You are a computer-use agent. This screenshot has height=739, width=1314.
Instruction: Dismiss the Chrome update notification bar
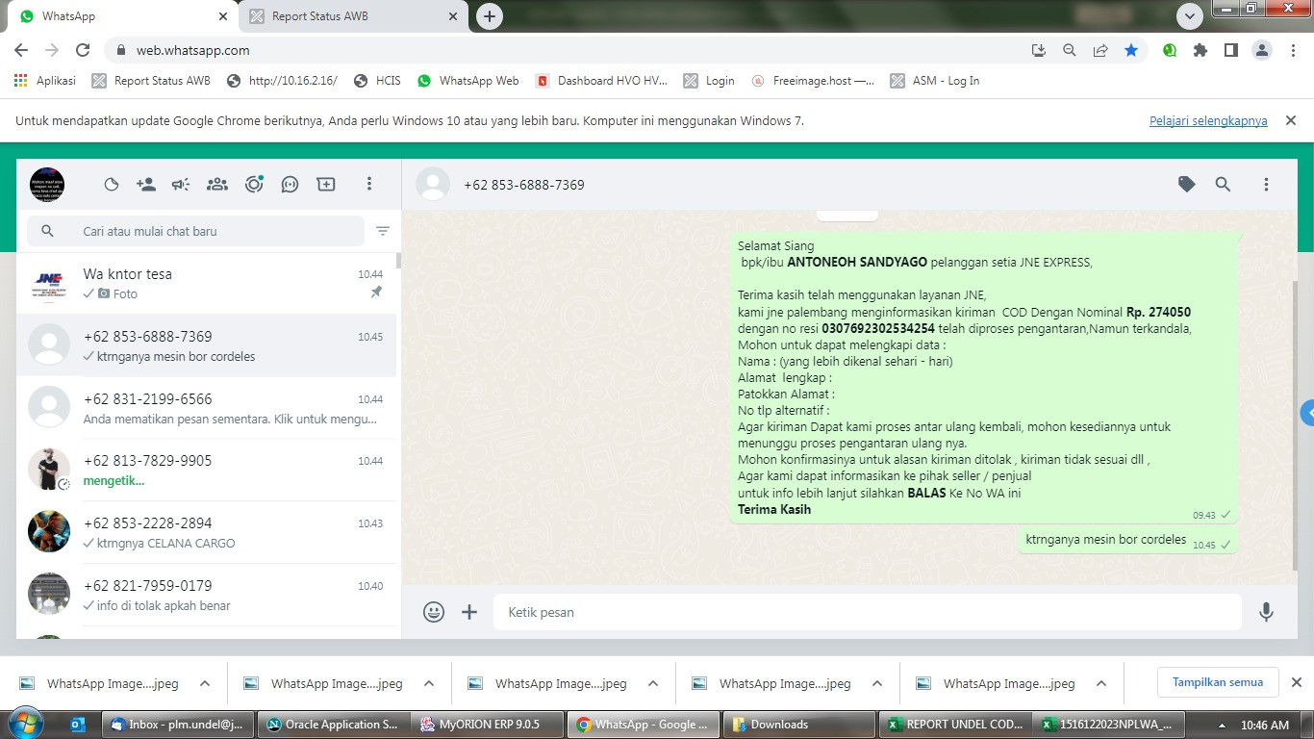pos(1291,120)
